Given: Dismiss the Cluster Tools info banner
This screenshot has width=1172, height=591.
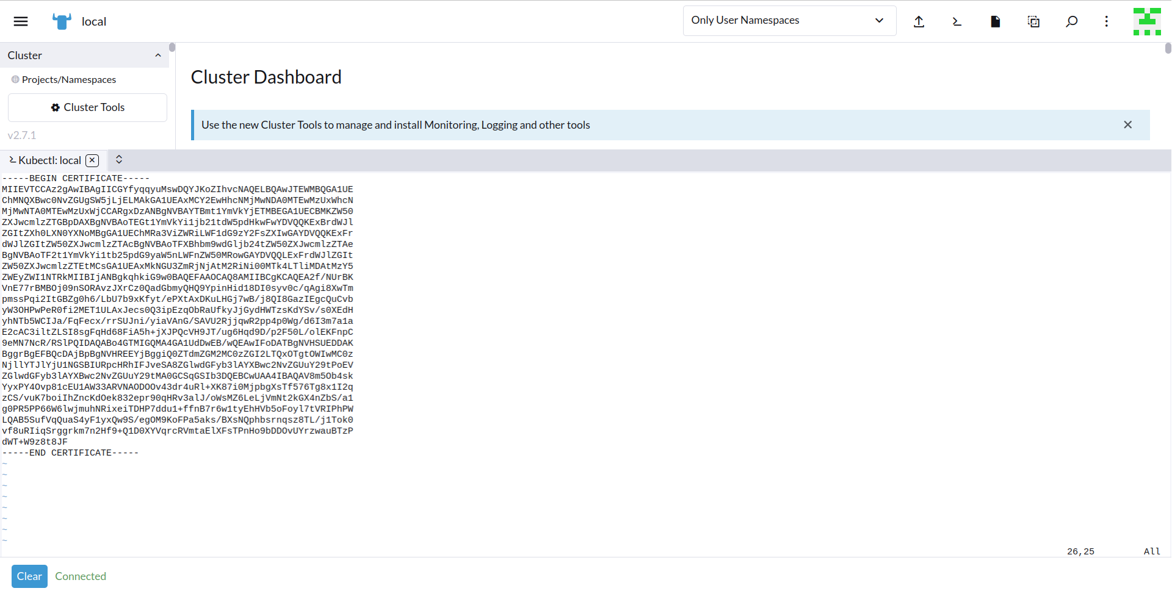Looking at the screenshot, I should 1127,125.
